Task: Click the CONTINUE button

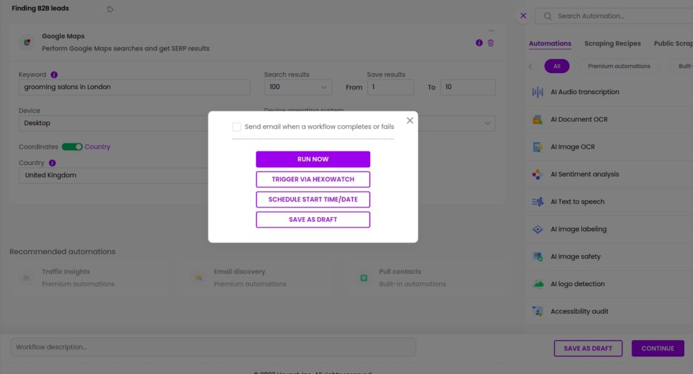Action: [x=658, y=348]
